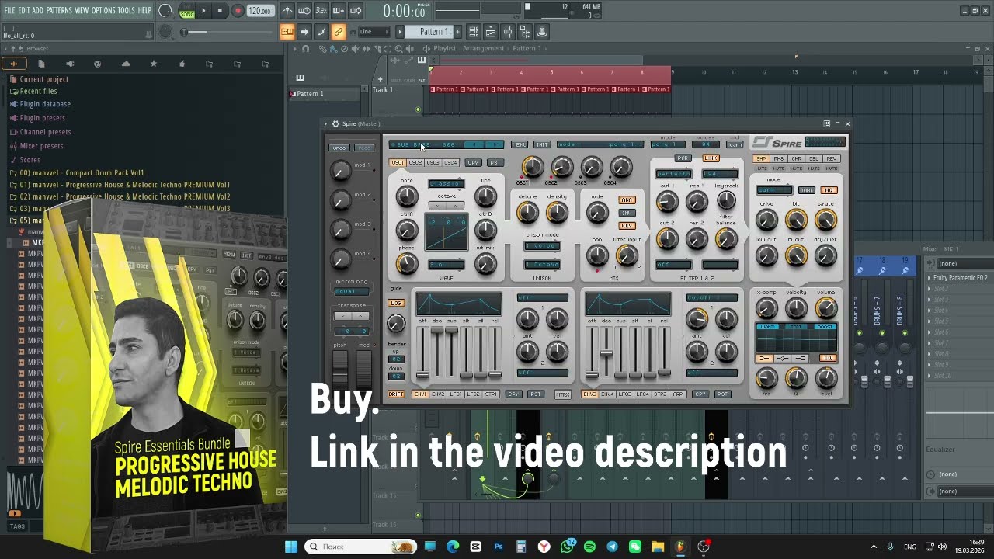Toggle the filter LINK button in Spire
The image size is (994, 559).
(711, 158)
